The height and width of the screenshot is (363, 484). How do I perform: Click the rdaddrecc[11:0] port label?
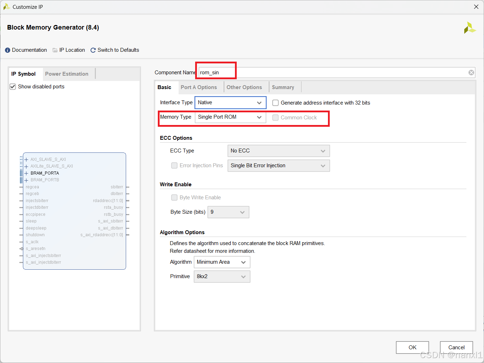point(108,201)
